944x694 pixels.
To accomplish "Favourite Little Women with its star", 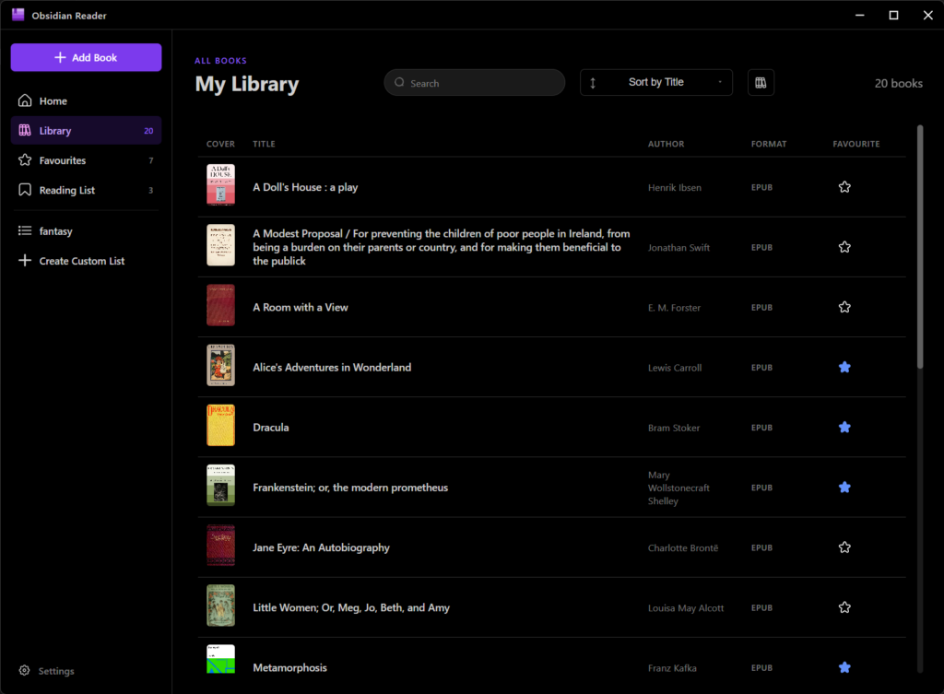I will tap(844, 607).
